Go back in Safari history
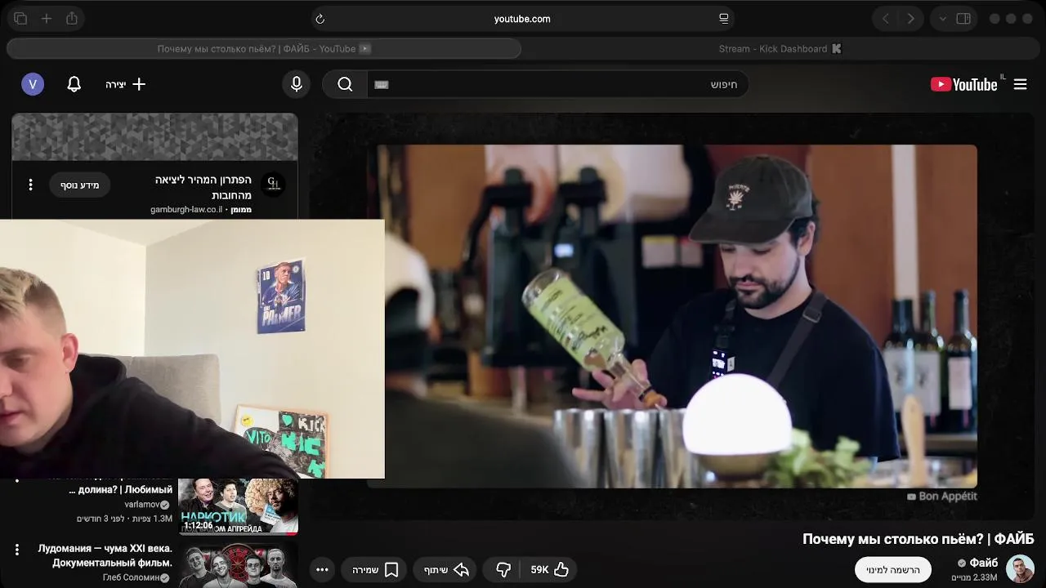 click(x=885, y=19)
